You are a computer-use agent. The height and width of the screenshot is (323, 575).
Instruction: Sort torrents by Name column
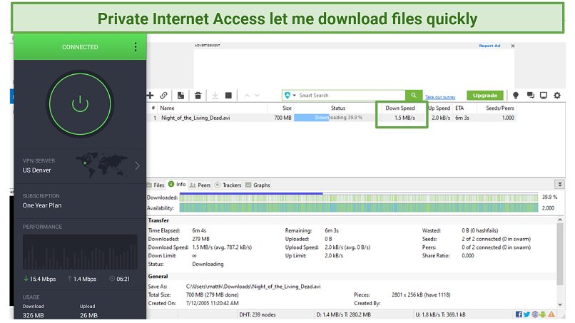pyautogui.click(x=167, y=108)
